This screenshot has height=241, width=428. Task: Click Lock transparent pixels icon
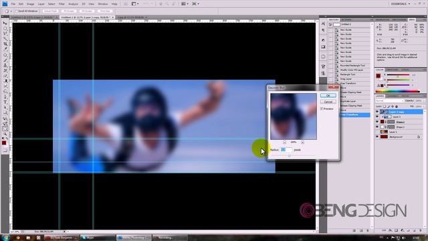tap(385, 106)
